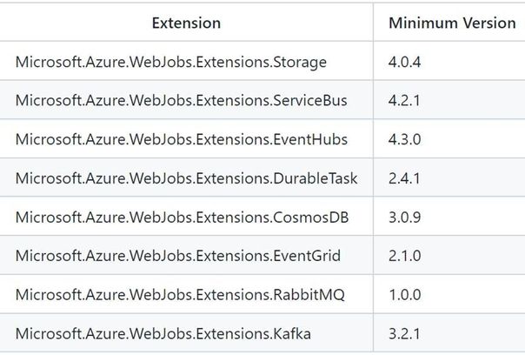Image resolution: width=525 pixels, height=355 pixels.
Task: Click the EventGrid version value 2.1.0
Action: coord(405,256)
